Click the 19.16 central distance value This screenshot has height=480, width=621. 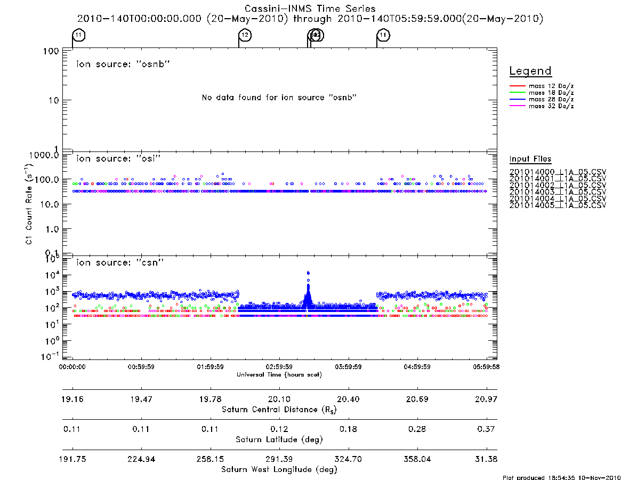(72, 399)
